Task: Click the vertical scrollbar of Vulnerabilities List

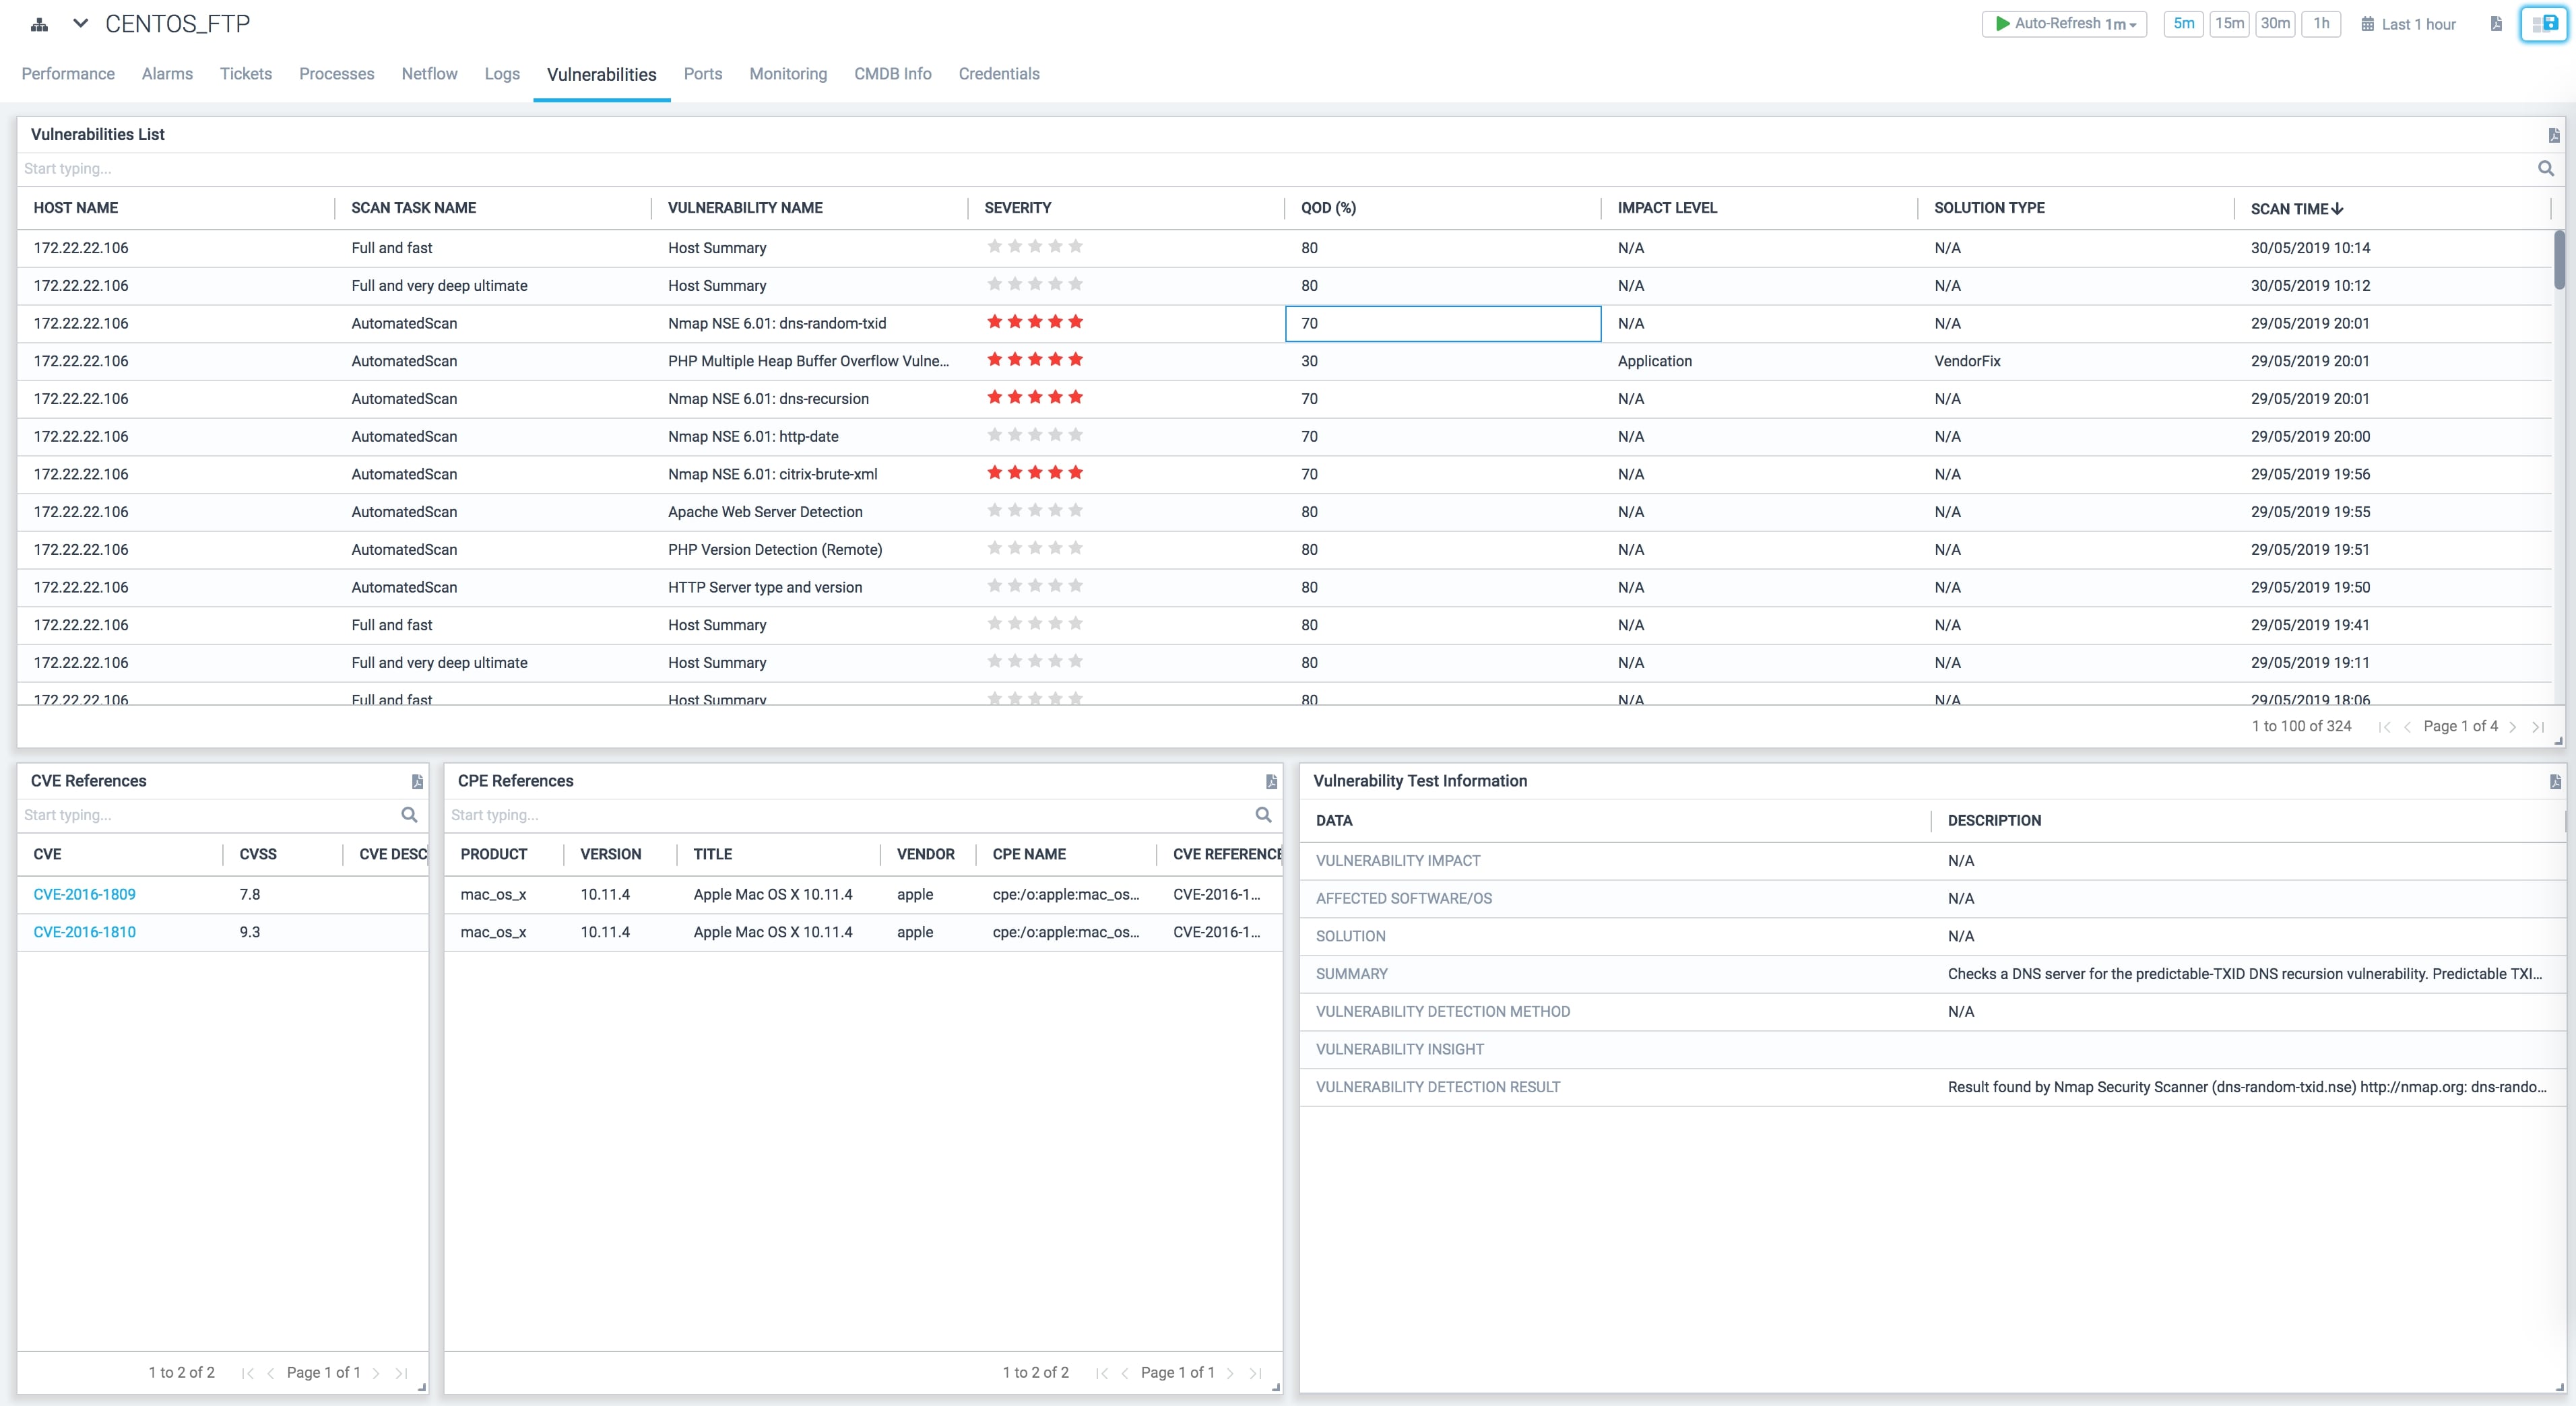Action: tap(2559, 261)
